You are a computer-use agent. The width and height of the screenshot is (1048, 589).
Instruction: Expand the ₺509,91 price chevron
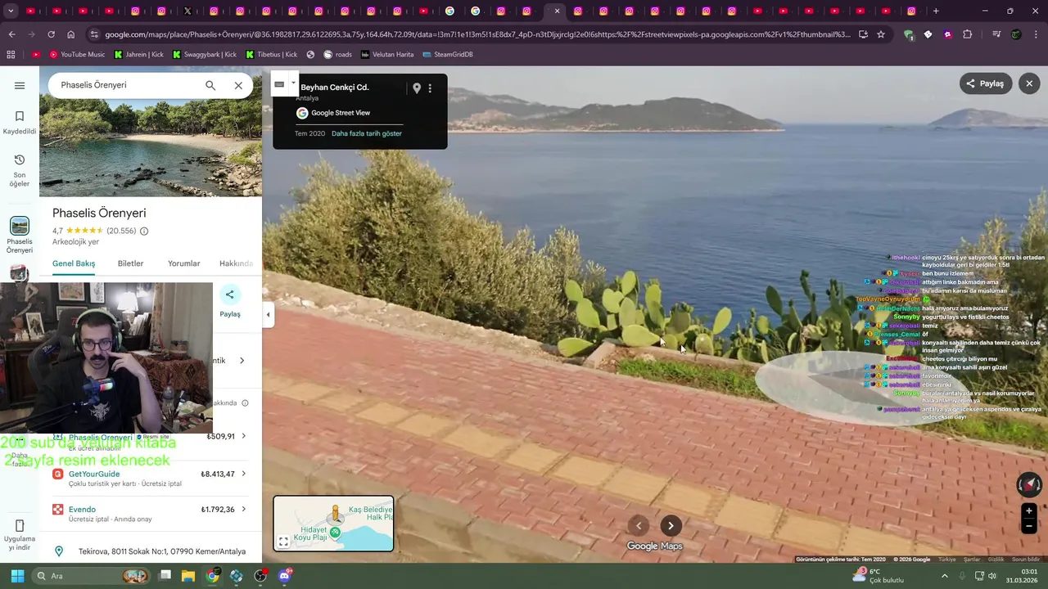(243, 436)
